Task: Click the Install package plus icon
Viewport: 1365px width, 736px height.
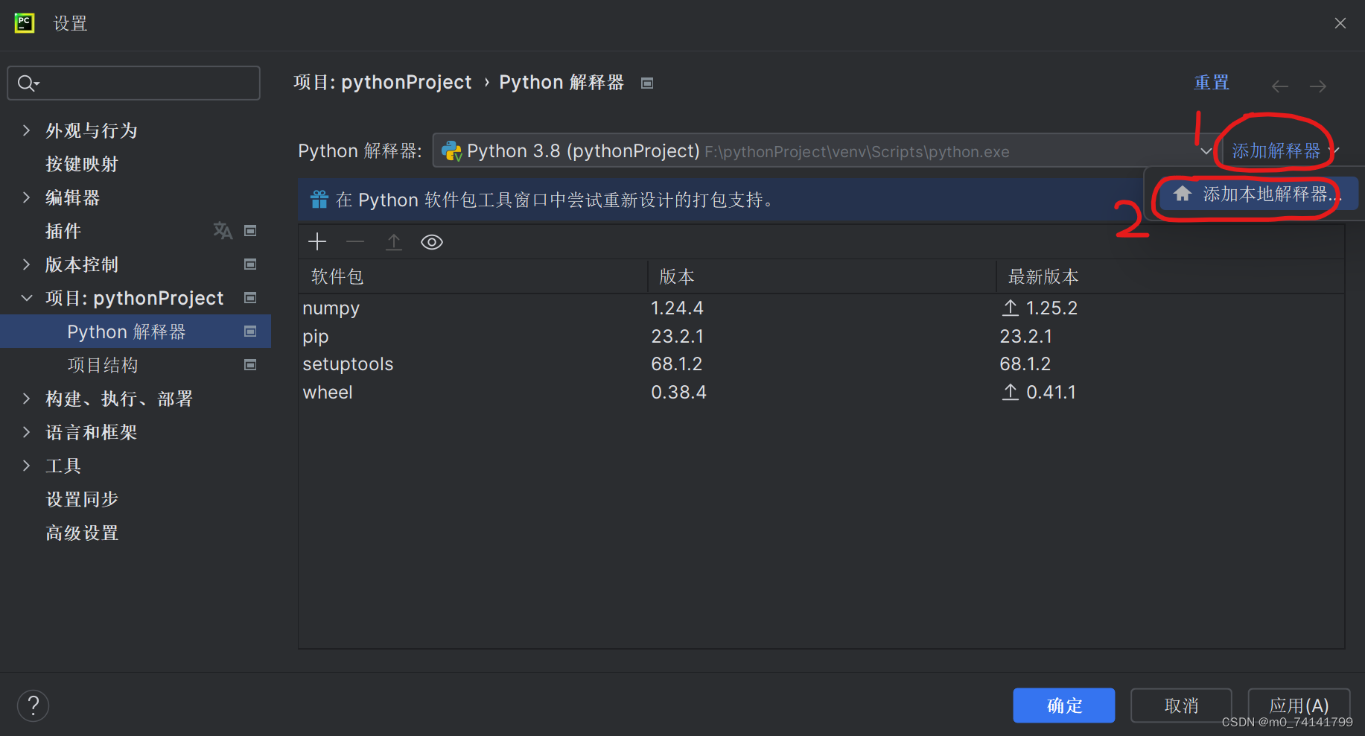Action: click(317, 241)
